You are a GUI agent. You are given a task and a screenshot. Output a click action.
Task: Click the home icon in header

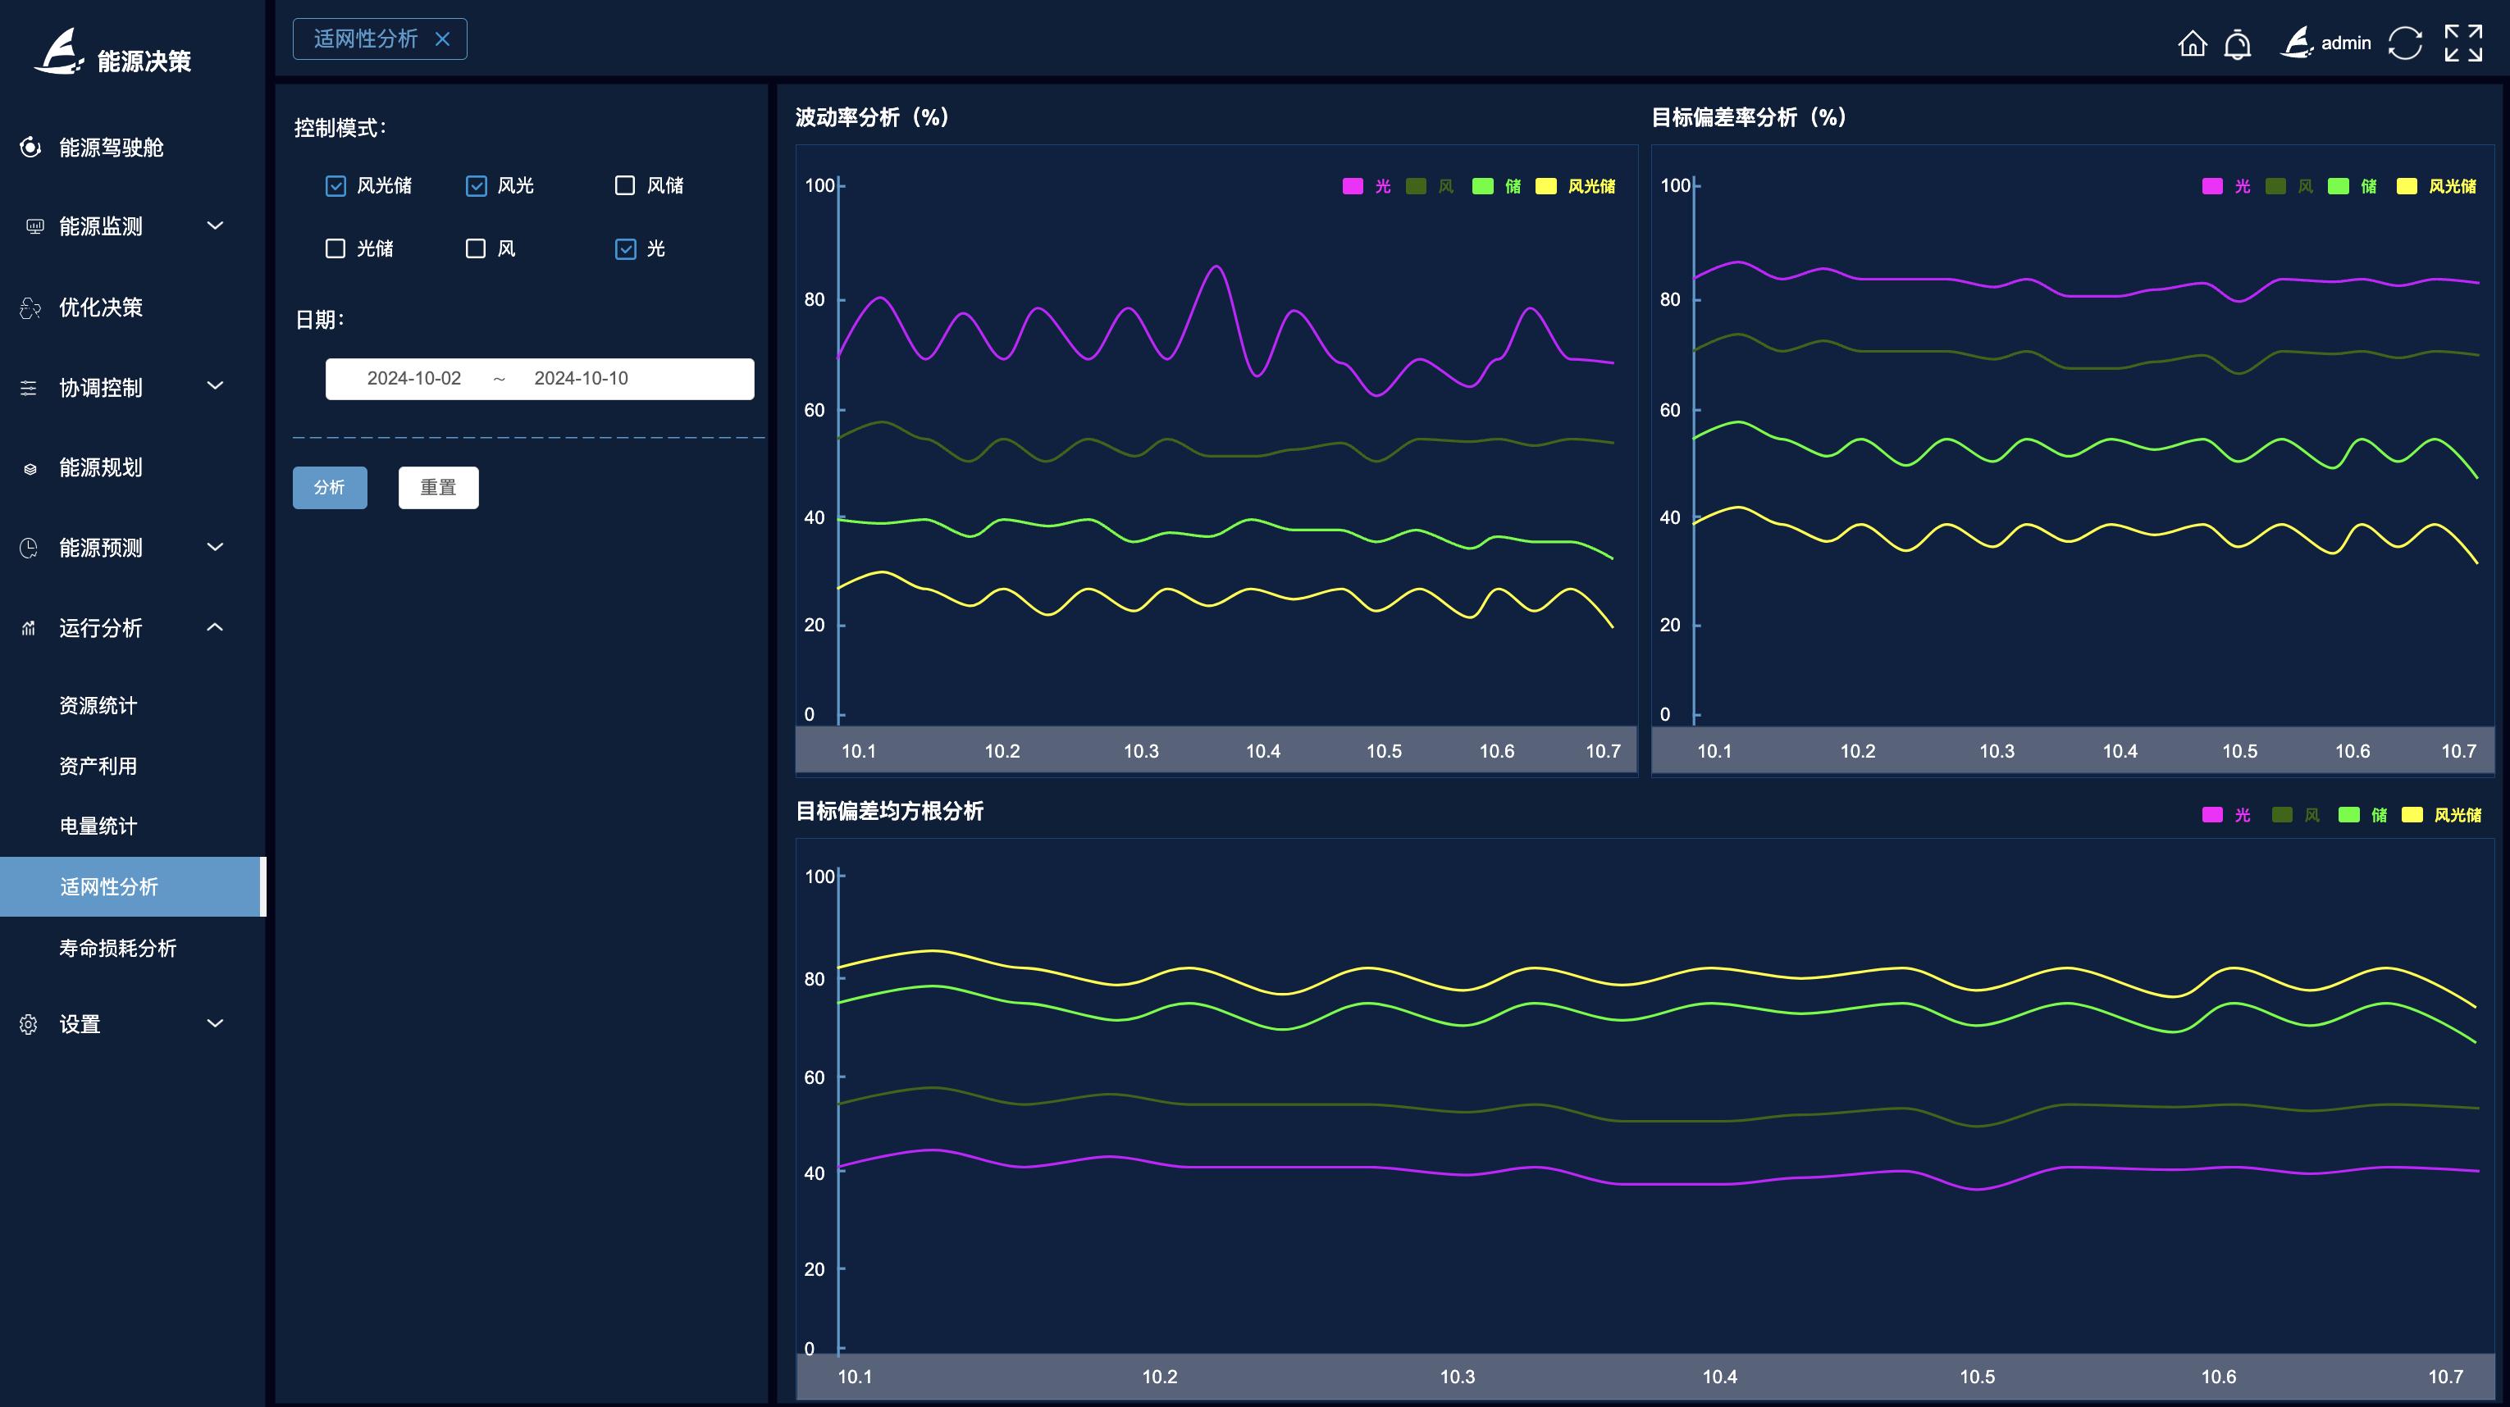(x=2192, y=43)
